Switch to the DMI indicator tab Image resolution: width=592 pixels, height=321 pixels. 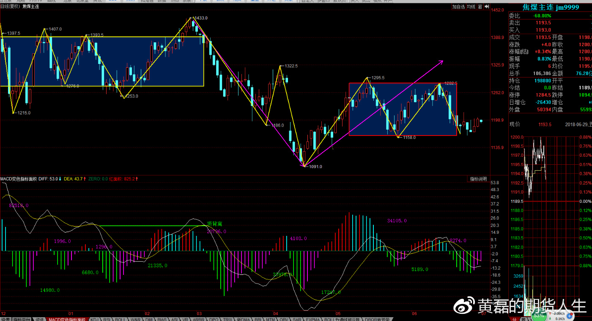tap(149, 319)
